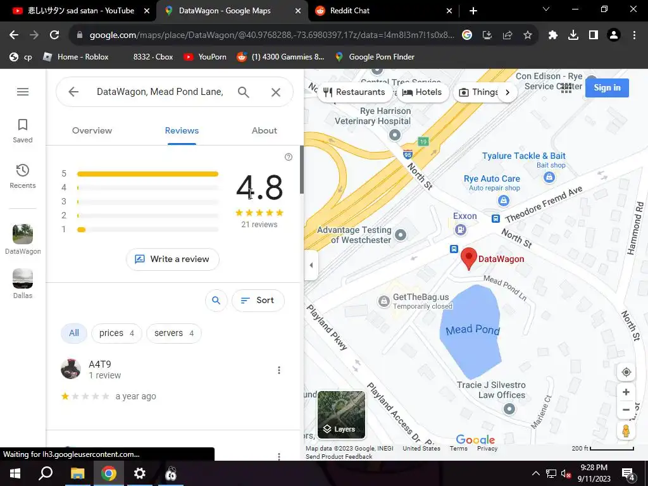The image size is (648, 486).
Task: Open File Explorer from taskbar
Action: 78,473
